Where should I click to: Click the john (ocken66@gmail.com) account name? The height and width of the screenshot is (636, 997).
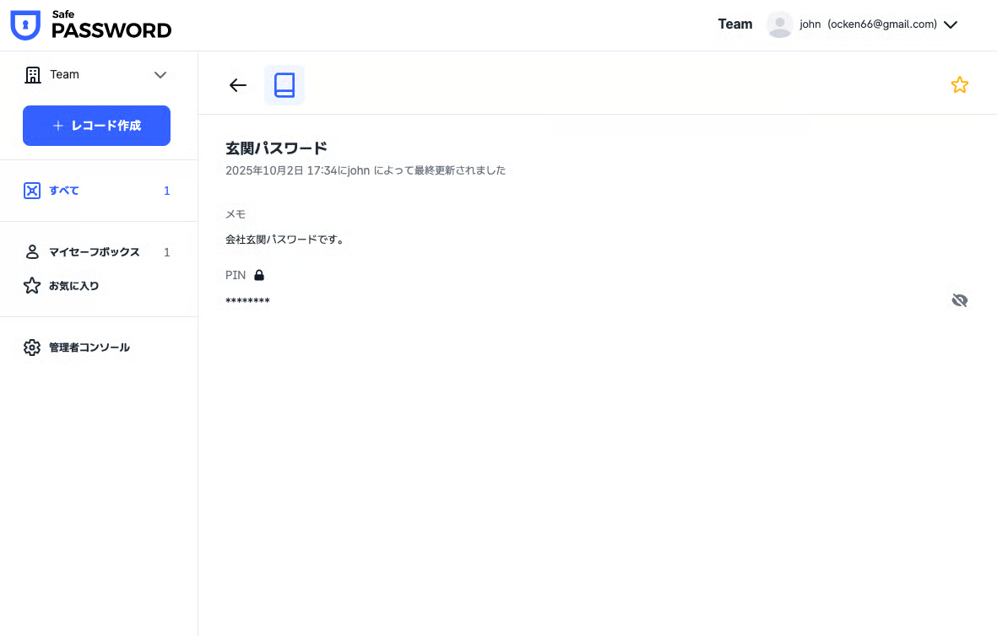(x=868, y=24)
